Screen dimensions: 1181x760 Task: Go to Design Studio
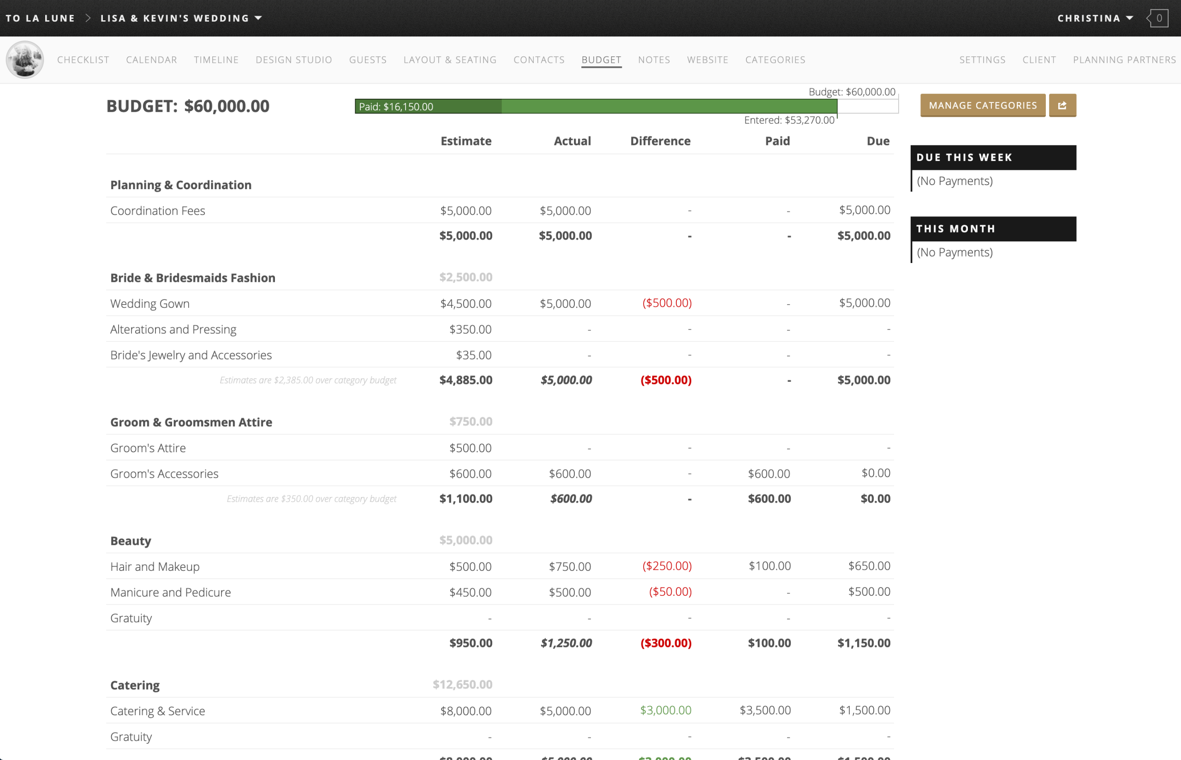tap(293, 60)
